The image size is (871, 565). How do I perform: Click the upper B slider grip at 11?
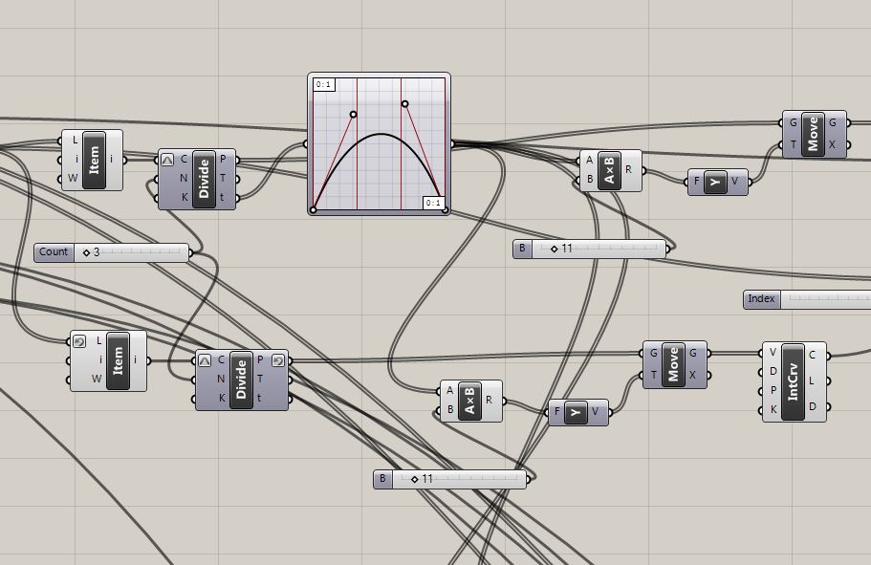pos(554,249)
